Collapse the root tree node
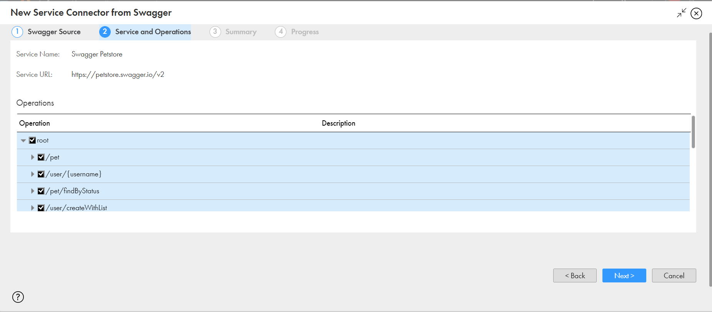Screen dimensions: 712x312 coord(23,141)
